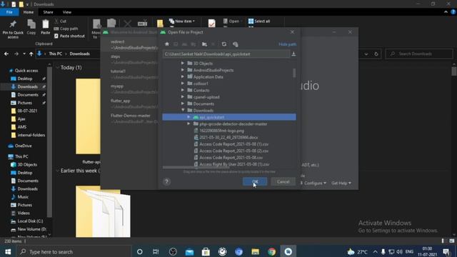
Task: Go back in File Explorer navigation
Action: pyautogui.click(x=6, y=54)
